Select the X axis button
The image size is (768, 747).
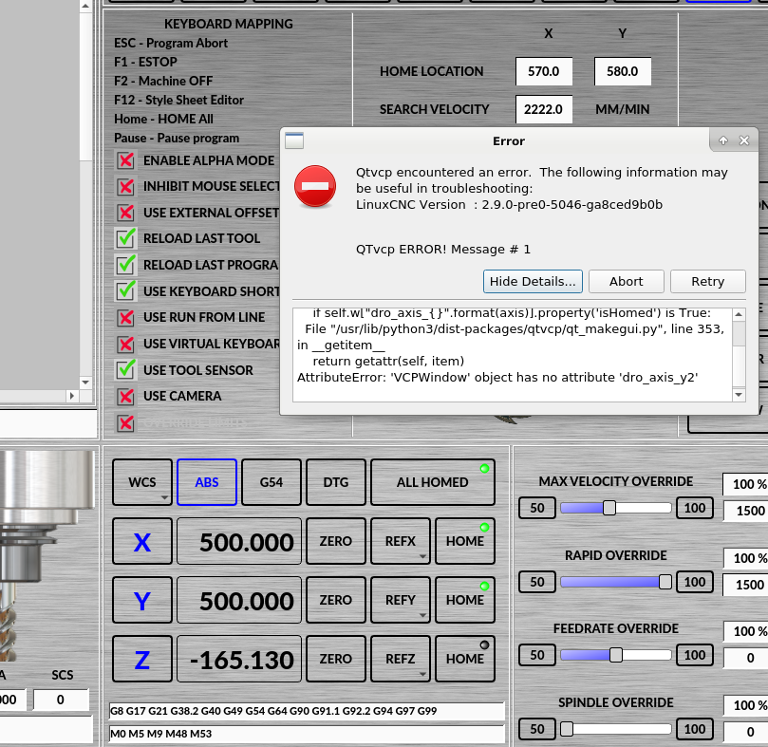(142, 541)
